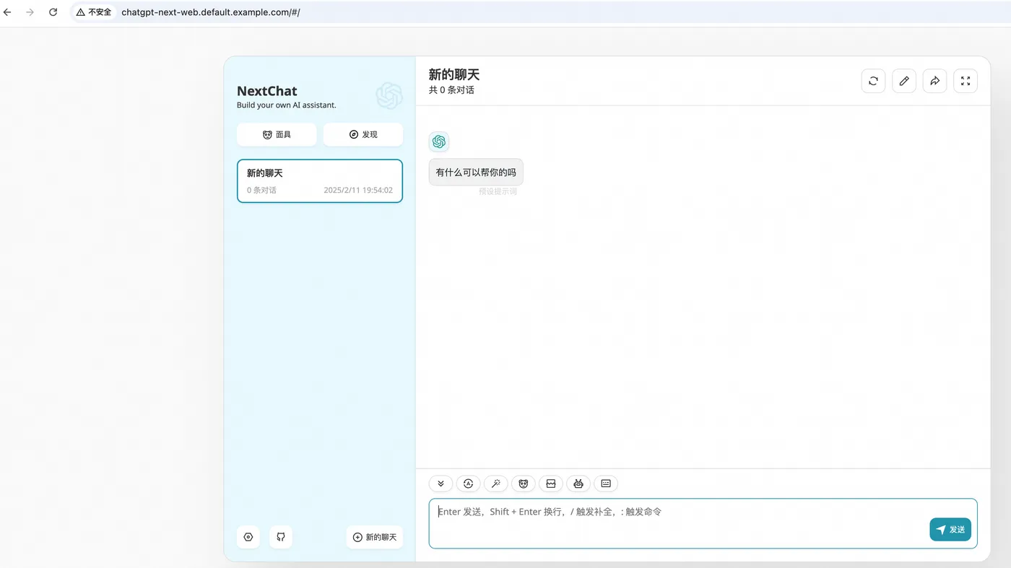Click the timestamp 2025/2/11 19:54:02
The image size is (1011, 568).
pos(358,191)
